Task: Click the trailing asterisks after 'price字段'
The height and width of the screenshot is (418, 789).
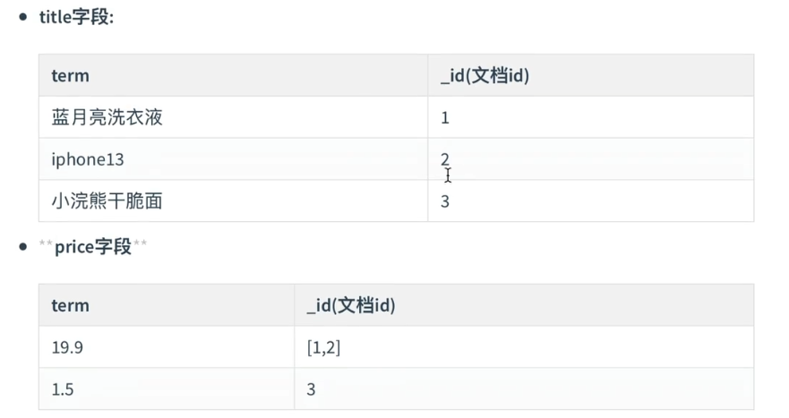Action: point(141,245)
